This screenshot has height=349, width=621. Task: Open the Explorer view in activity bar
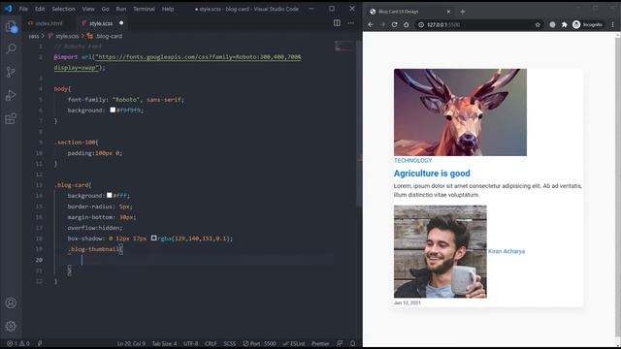click(11, 26)
